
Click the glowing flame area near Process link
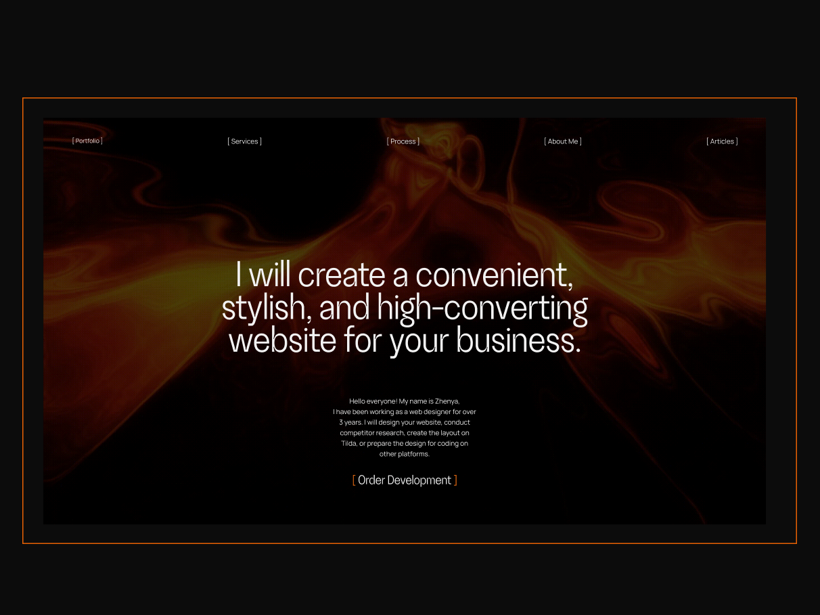(433, 169)
